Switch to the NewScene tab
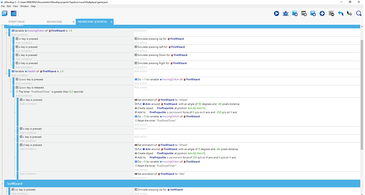365x195 pixels. (x=54, y=22)
